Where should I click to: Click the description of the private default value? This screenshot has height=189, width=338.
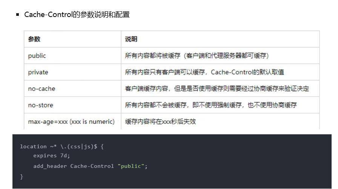click(204, 72)
